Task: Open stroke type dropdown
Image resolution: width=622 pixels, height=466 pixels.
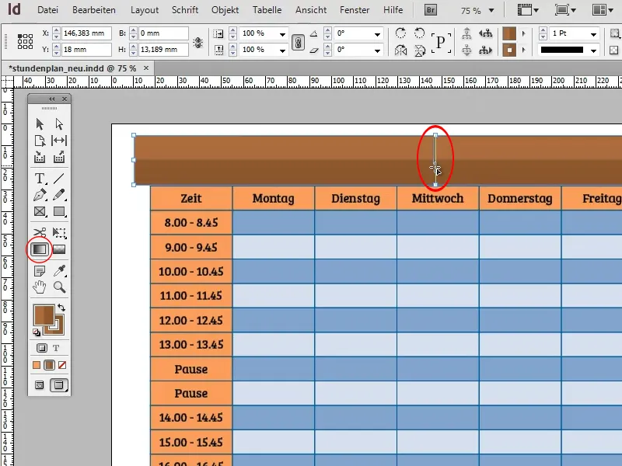Action: tap(593, 50)
